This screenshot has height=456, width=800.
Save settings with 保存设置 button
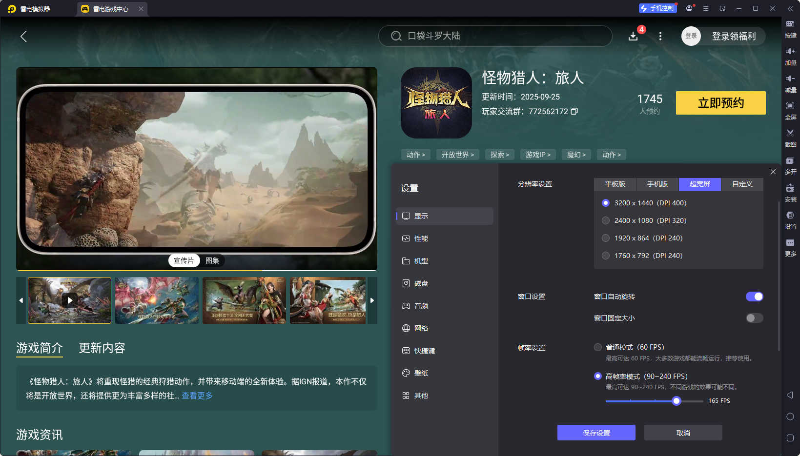pyautogui.click(x=596, y=433)
